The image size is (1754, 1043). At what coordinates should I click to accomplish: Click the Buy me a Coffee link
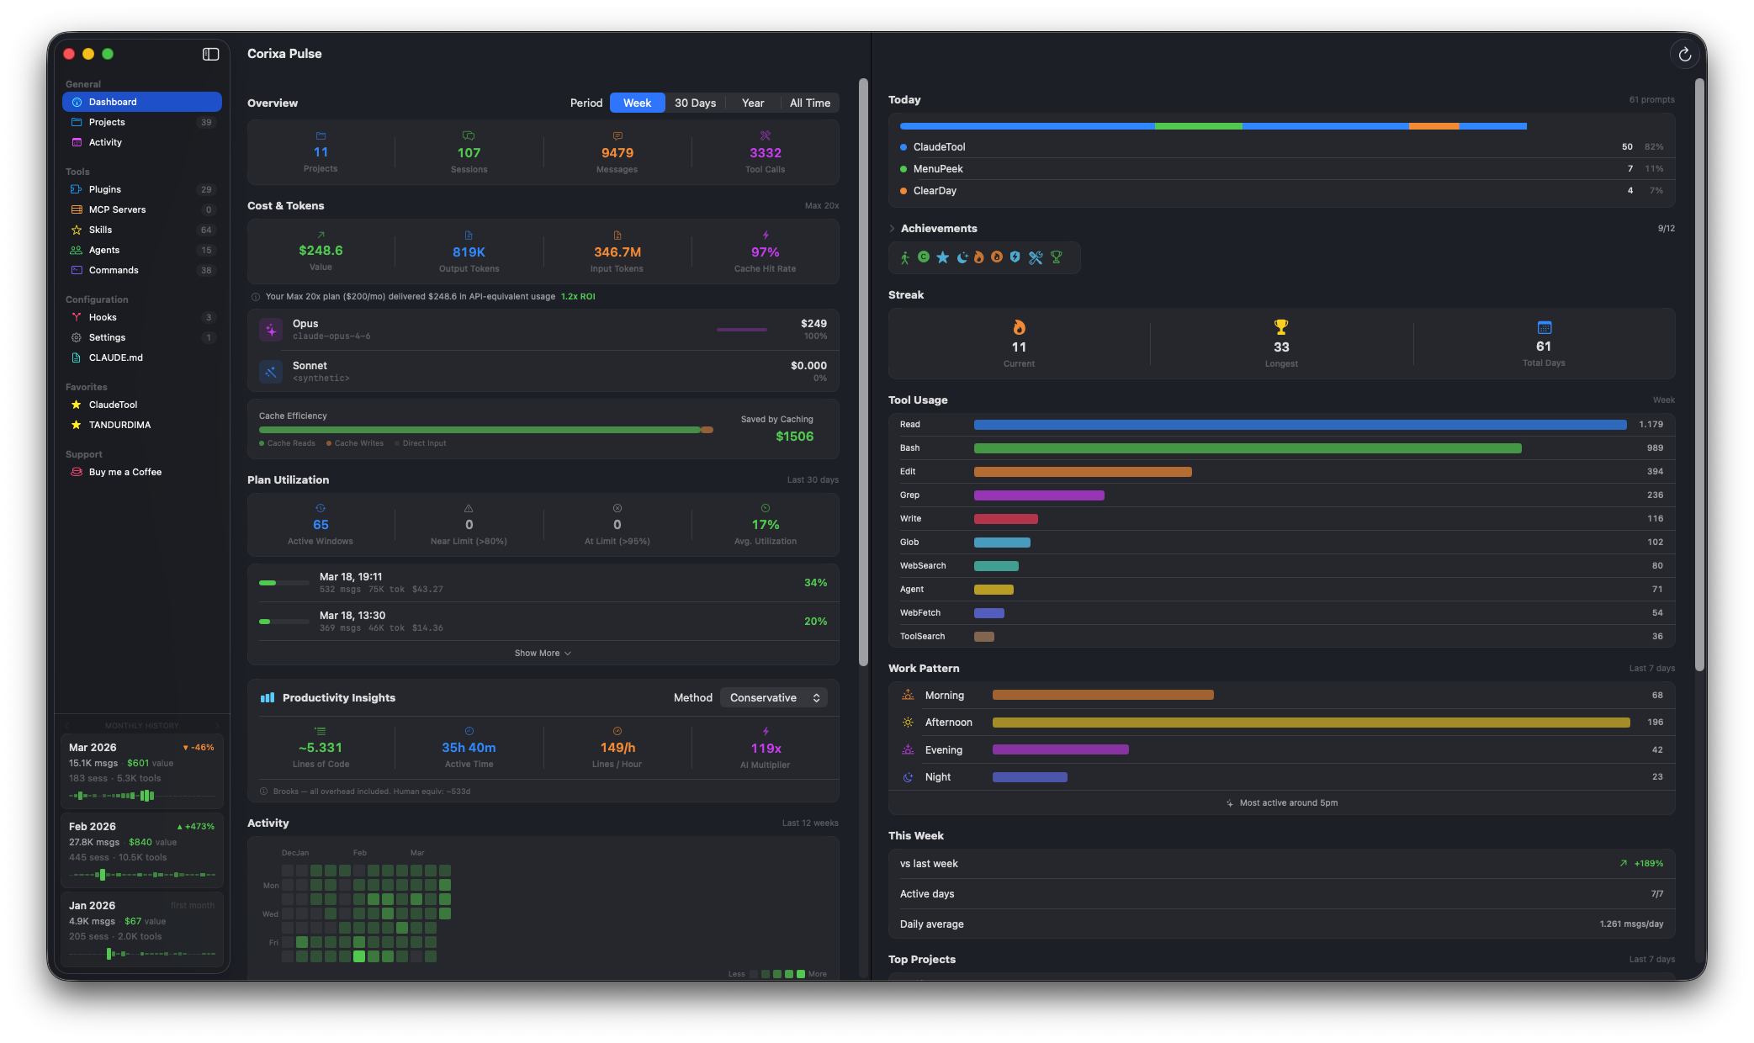point(125,472)
